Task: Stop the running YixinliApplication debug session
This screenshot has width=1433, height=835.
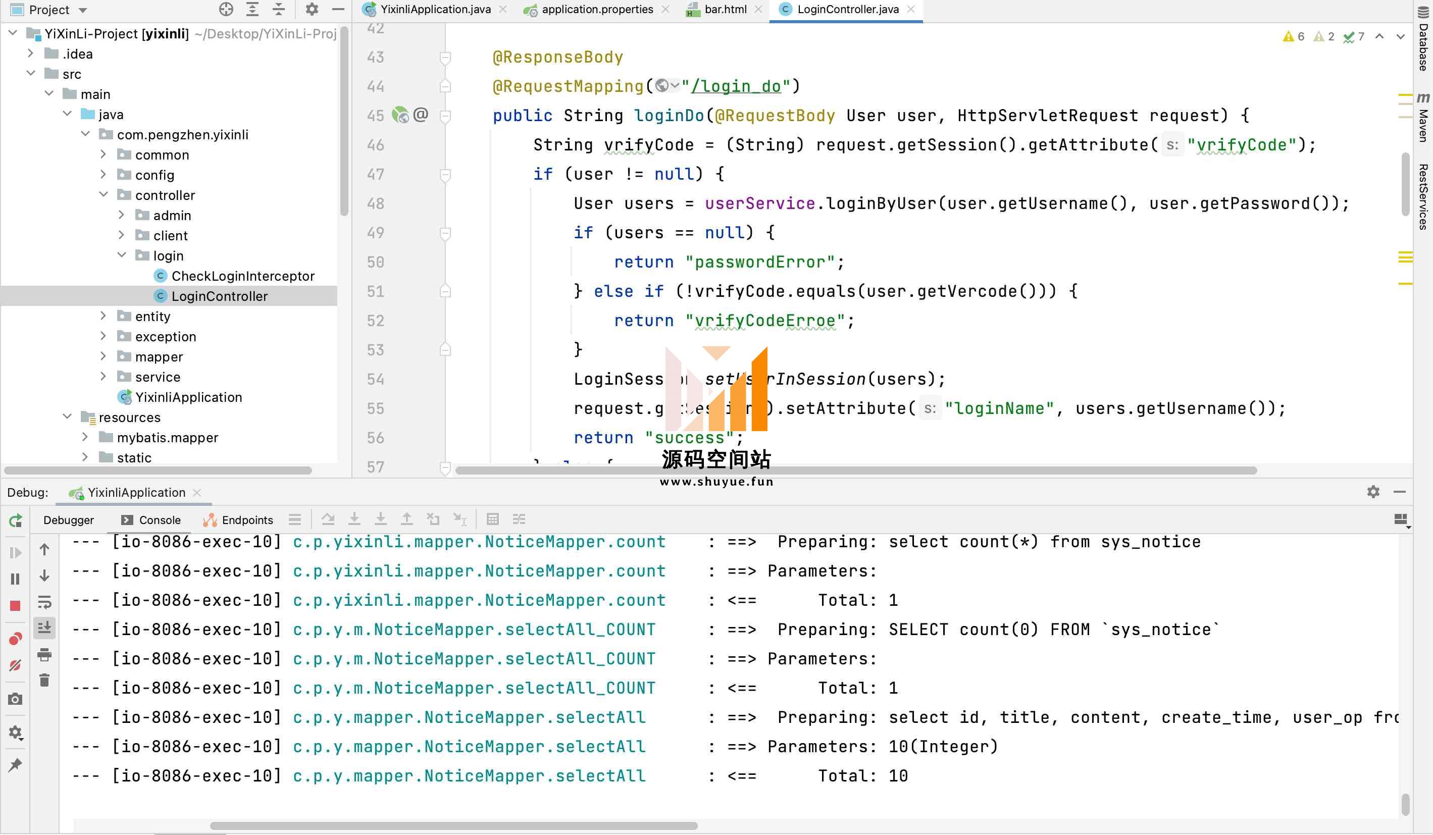Action: pos(15,605)
